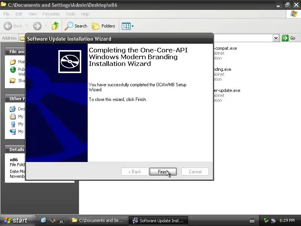This screenshot has height=226, width=301.
Task: Click the folder icon in Address bar
Action: point(22,38)
